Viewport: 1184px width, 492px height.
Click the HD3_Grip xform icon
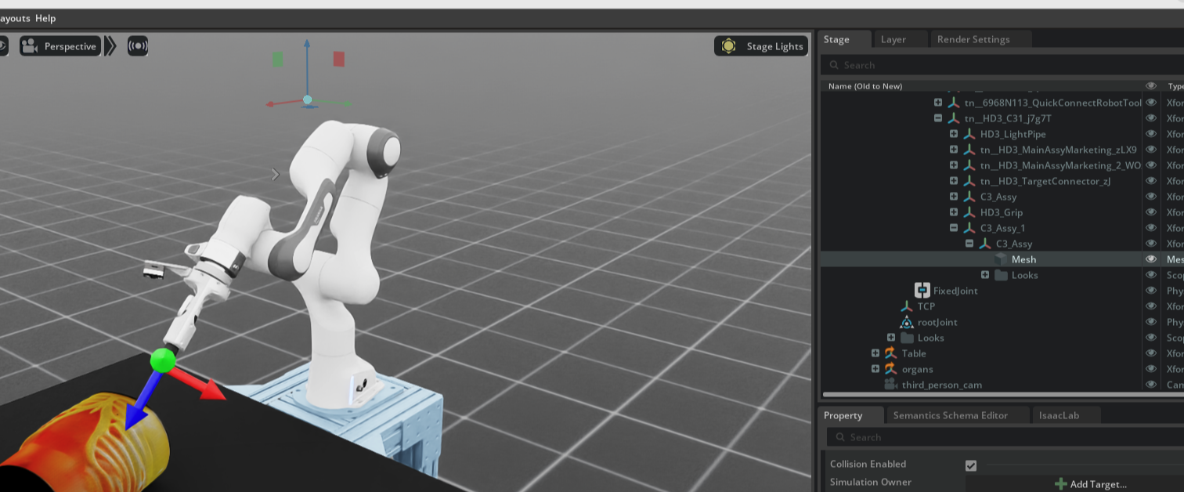point(969,212)
